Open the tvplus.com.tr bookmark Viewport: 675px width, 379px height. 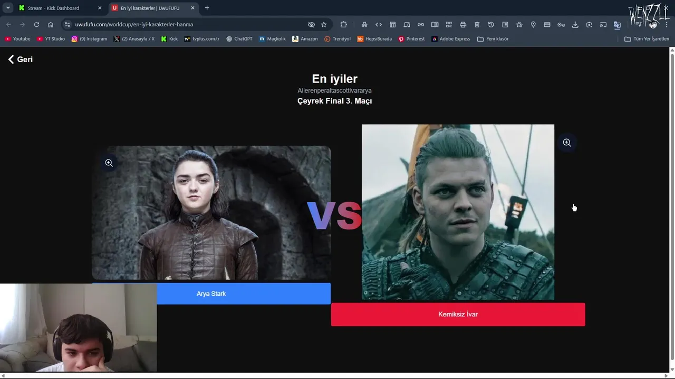[201, 39]
